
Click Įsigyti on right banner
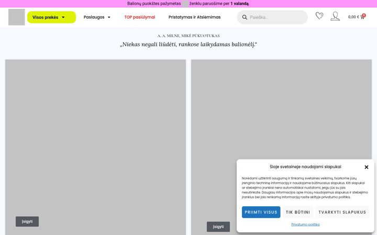coord(218,227)
